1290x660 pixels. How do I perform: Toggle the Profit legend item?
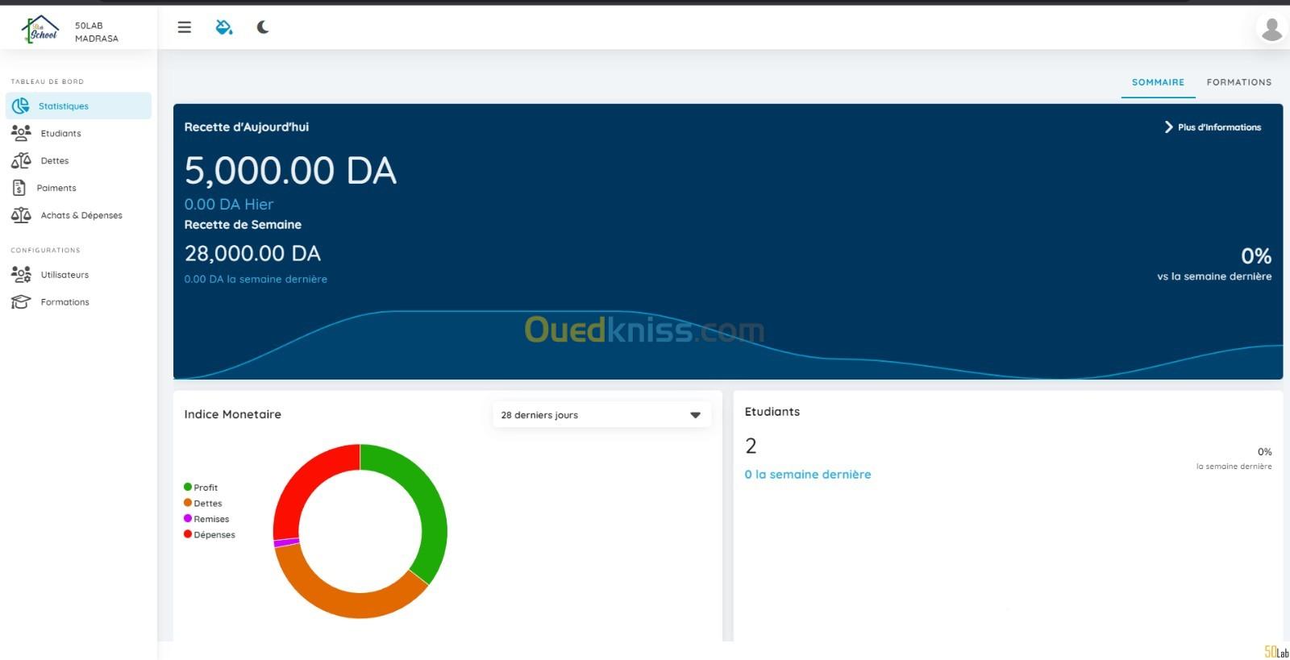click(205, 488)
